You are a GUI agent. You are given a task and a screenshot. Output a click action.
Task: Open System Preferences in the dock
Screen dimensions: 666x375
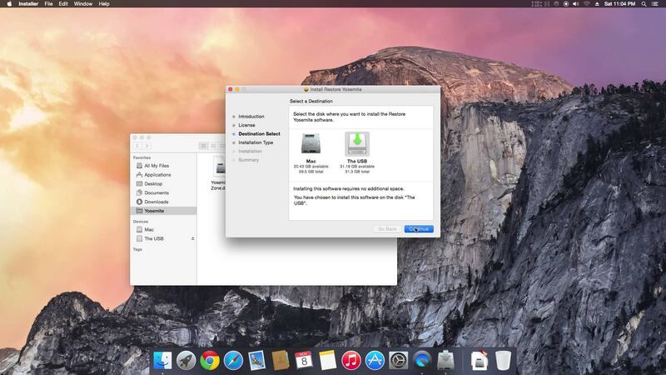click(x=399, y=361)
